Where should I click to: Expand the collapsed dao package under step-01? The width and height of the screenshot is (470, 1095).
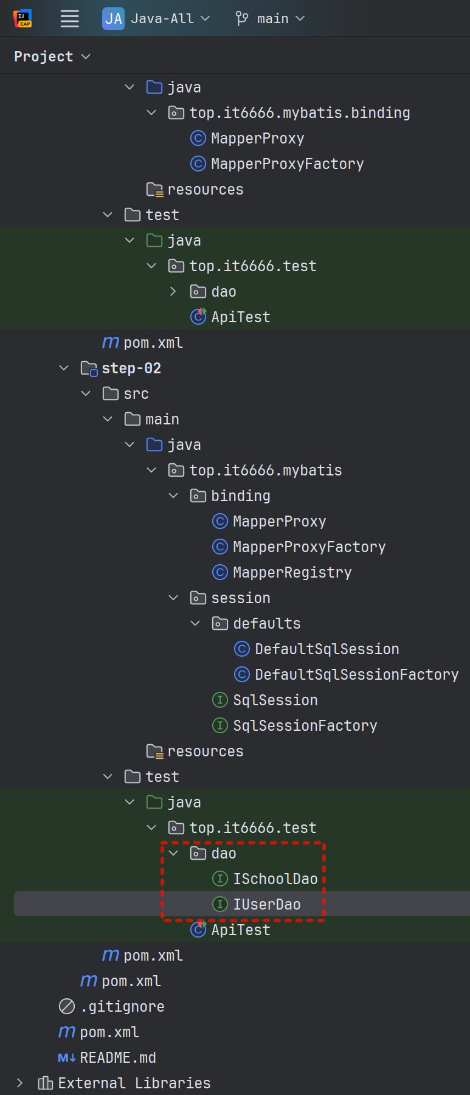[173, 292]
